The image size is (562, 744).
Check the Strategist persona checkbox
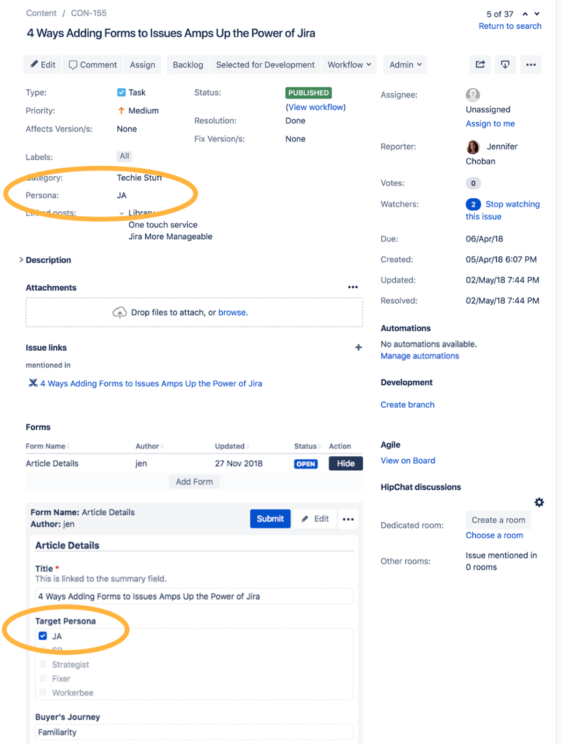(43, 664)
